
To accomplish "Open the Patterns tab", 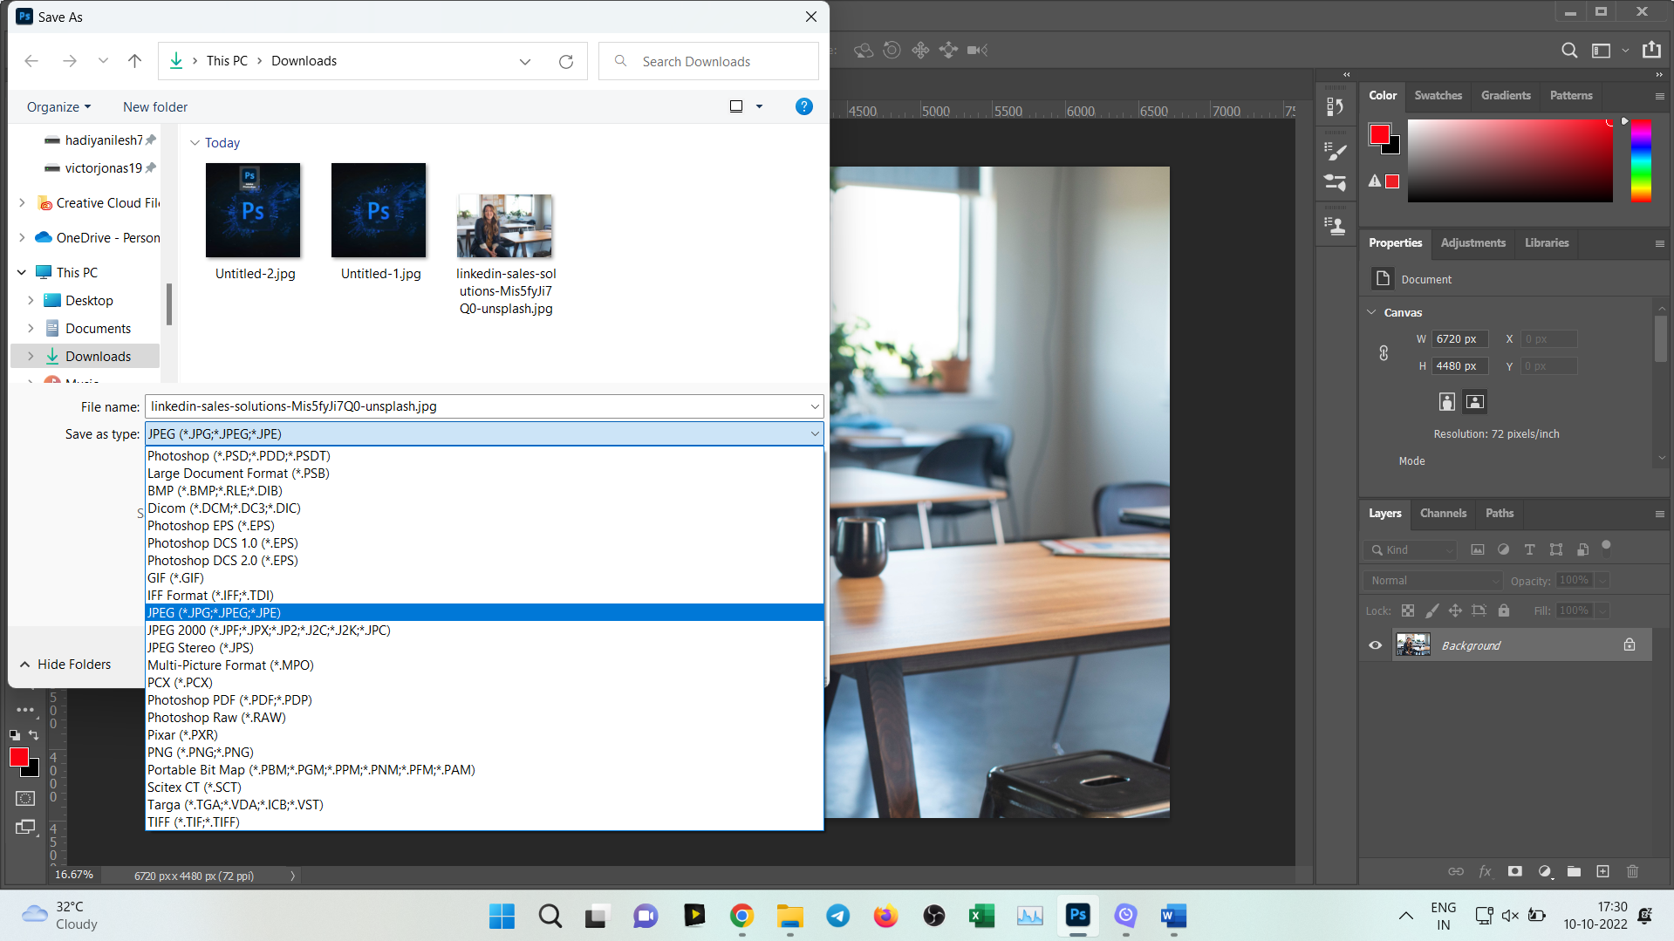I will [x=1571, y=95].
